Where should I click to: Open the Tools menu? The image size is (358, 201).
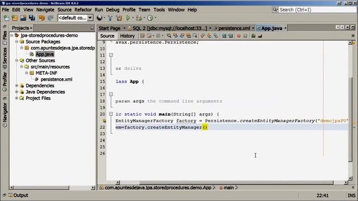(x=159, y=10)
